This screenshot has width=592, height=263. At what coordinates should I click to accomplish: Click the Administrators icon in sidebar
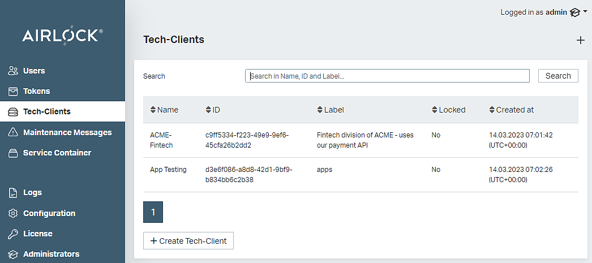click(14, 254)
